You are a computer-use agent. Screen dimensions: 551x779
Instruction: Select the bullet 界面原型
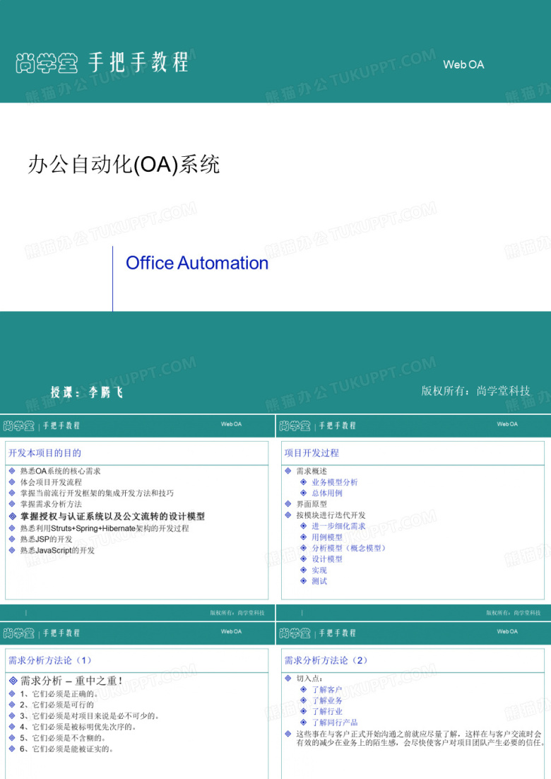312,504
